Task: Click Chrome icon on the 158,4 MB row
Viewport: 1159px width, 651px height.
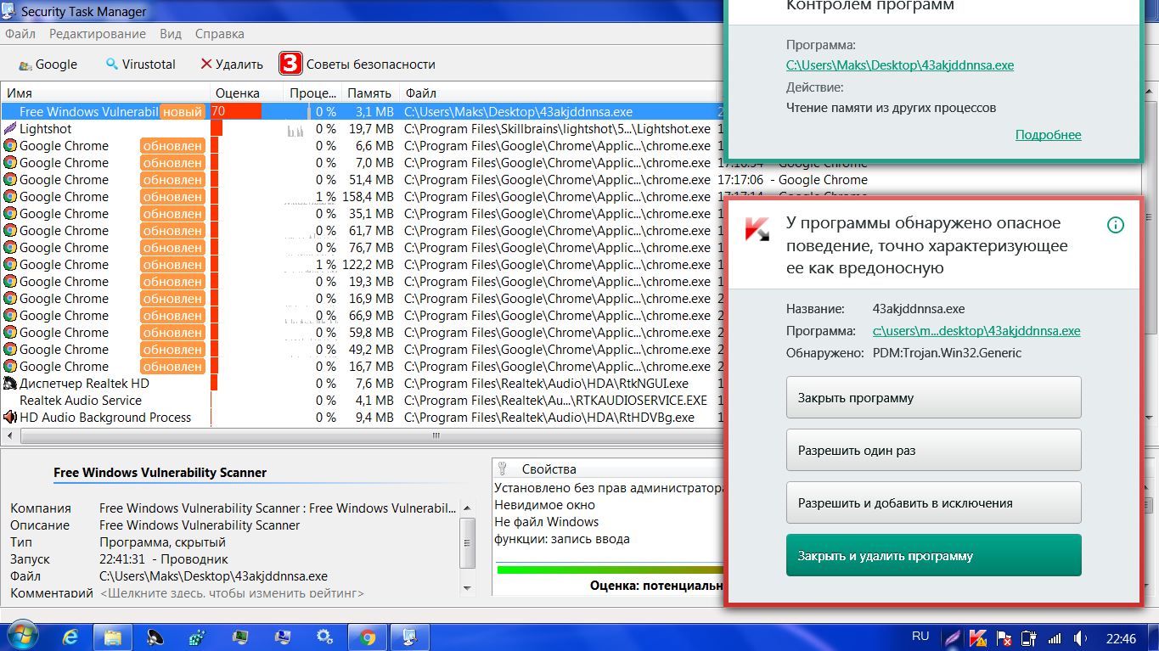Action: coord(10,197)
